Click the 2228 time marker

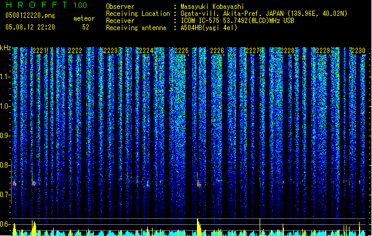(287, 51)
